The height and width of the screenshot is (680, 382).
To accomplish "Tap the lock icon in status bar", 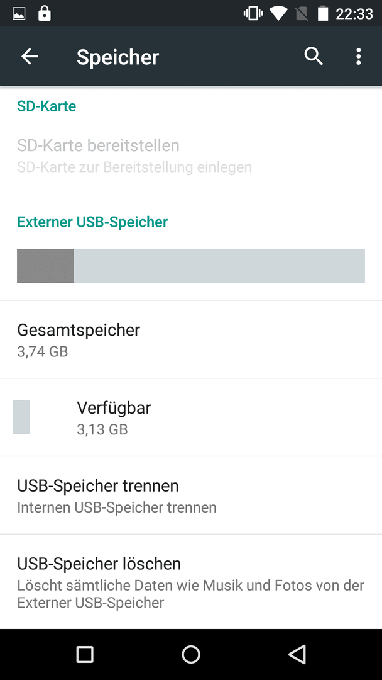I will coord(44,13).
